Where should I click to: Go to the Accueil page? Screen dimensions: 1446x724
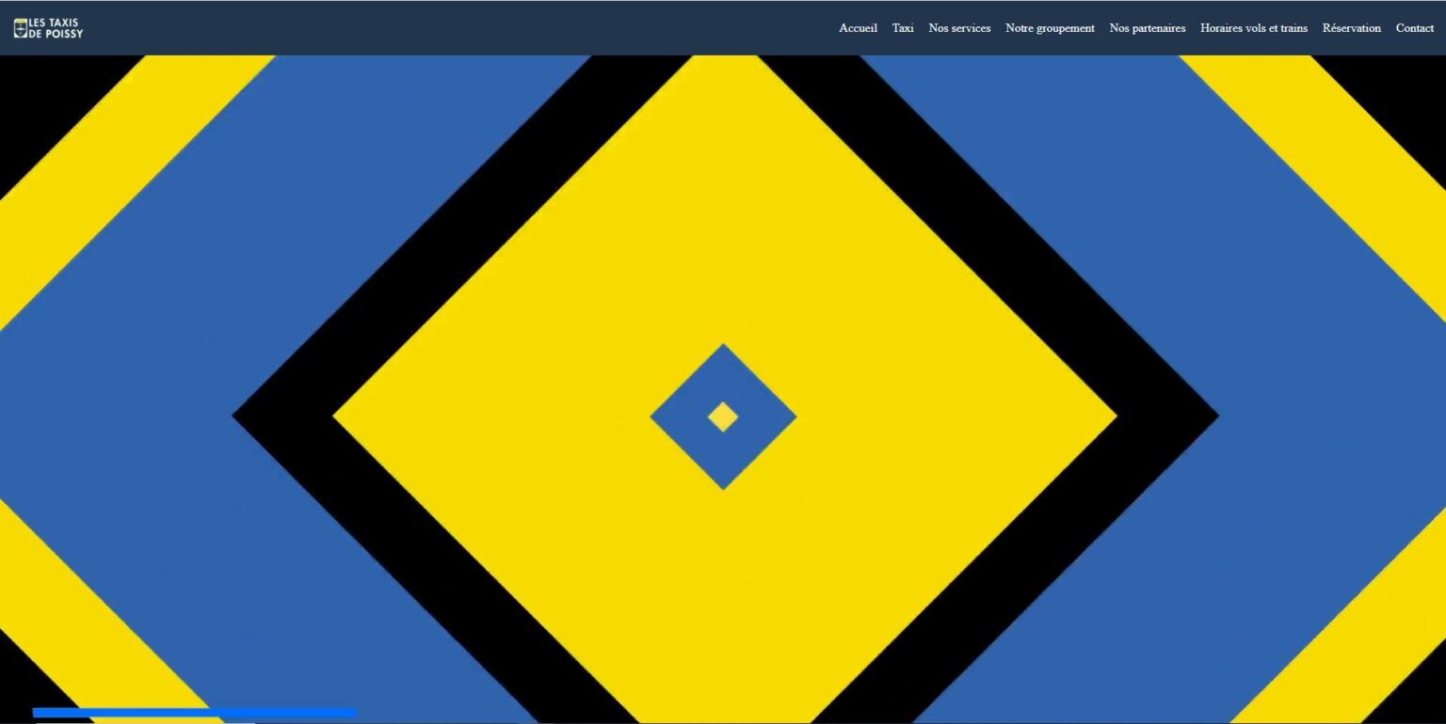858,28
